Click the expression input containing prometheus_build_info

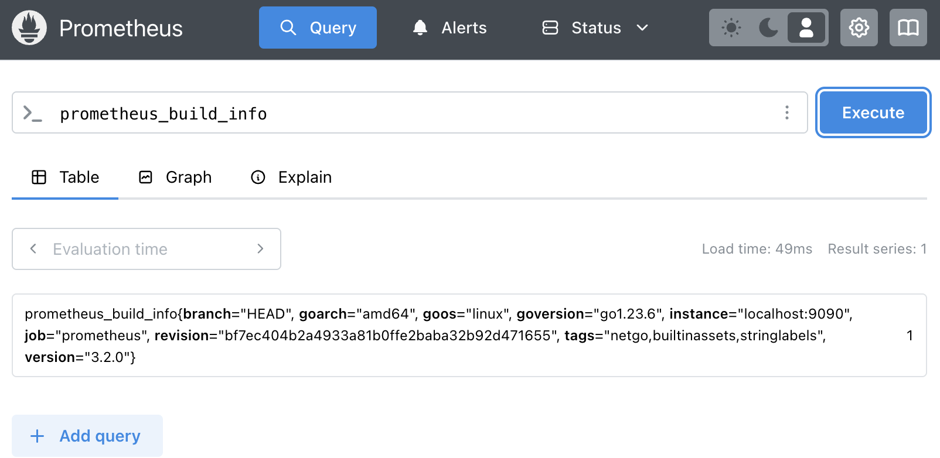tap(410, 113)
